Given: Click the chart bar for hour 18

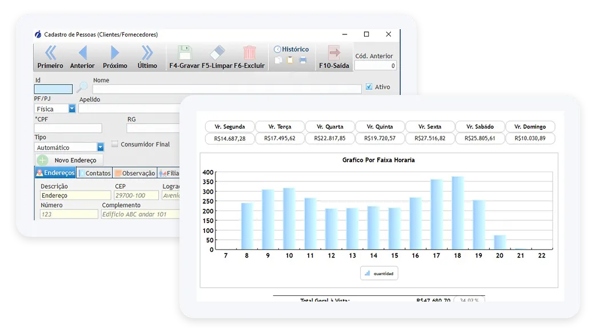Looking at the screenshot, I should [x=458, y=213].
